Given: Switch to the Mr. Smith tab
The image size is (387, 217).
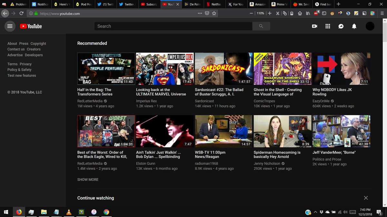Looking at the screenshot, I should (302, 5).
